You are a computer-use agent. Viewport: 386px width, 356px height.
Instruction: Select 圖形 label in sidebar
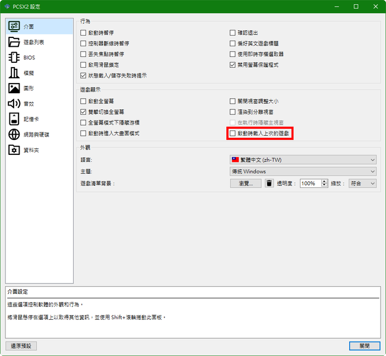coord(29,88)
